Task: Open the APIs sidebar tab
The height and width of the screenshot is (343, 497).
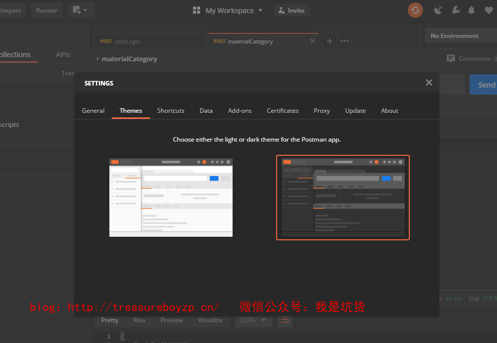Action: pos(63,55)
